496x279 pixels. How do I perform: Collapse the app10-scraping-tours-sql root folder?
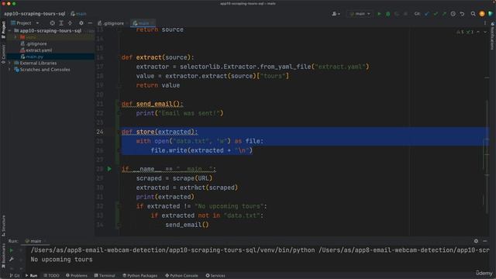point(10,31)
